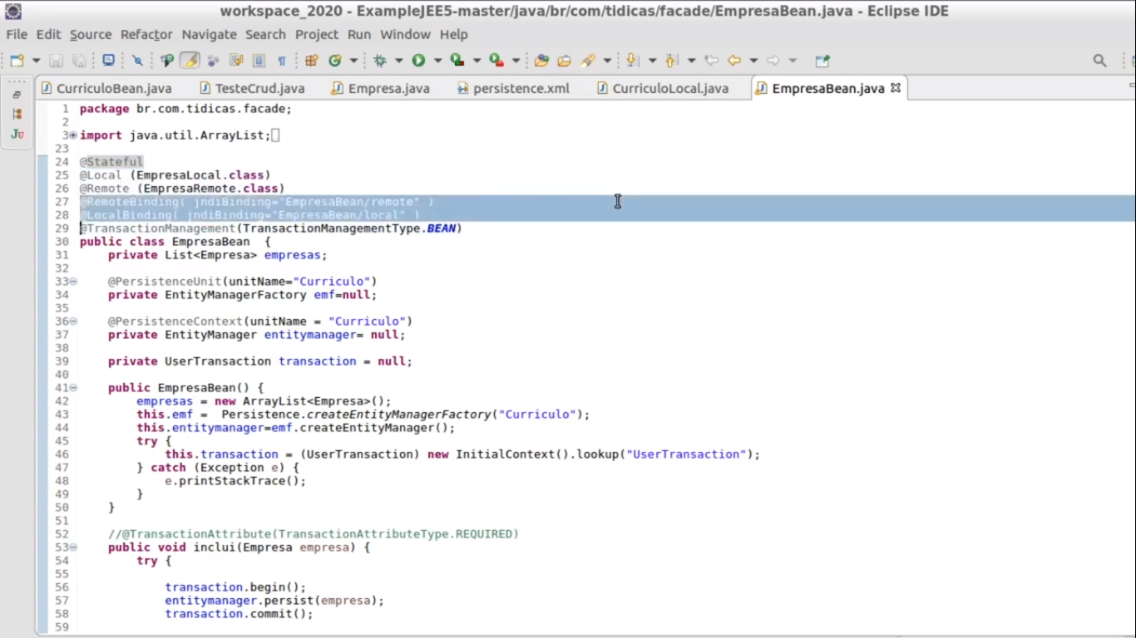Open the Run menu
This screenshot has width=1136, height=638.
[359, 34]
